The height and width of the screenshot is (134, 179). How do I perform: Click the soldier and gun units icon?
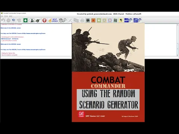pyautogui.click(x=35, y=20)
